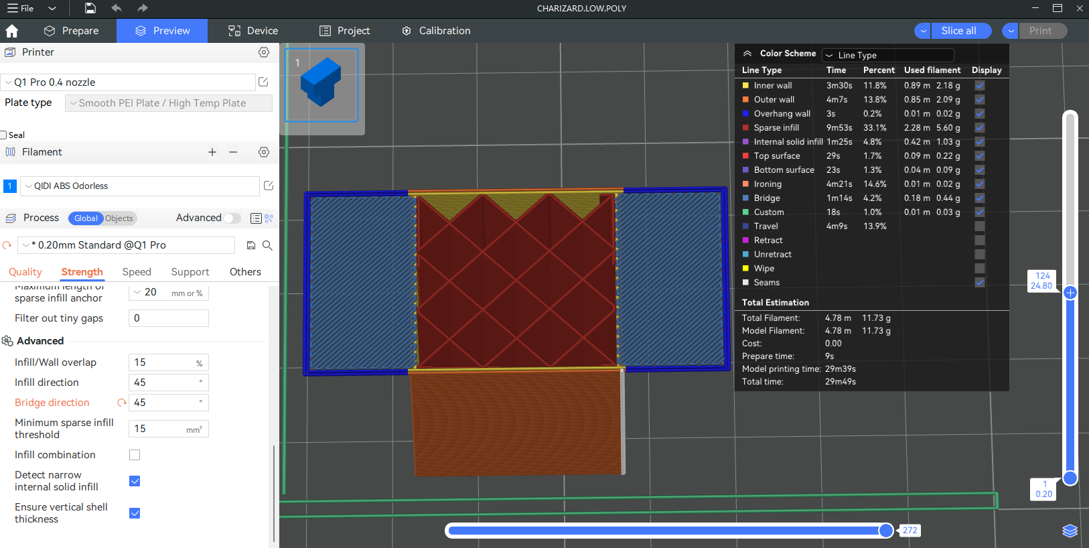This screenshot has width=1089, height=548.
Task: Open Printer settings gear icon
Action: [264, 52]
